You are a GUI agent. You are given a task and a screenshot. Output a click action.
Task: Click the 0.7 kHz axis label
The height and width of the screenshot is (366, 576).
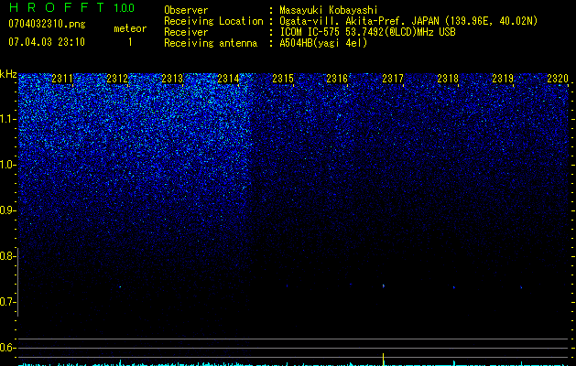(8, 302)
